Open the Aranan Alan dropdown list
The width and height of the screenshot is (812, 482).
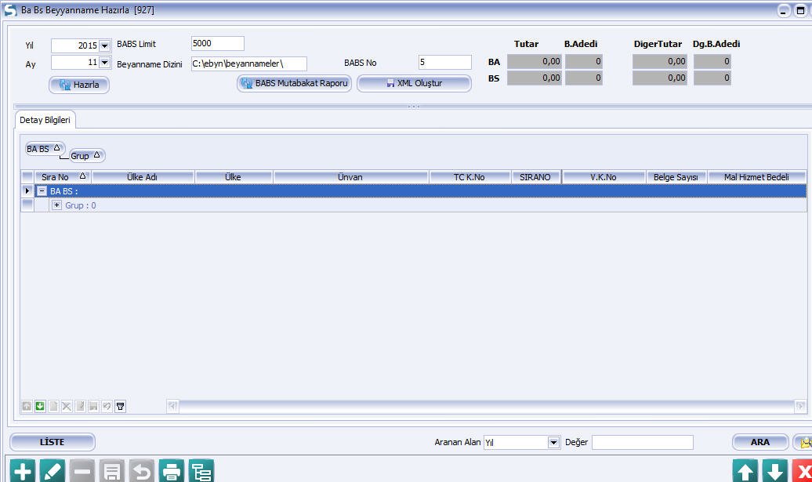tap(553, 443)
